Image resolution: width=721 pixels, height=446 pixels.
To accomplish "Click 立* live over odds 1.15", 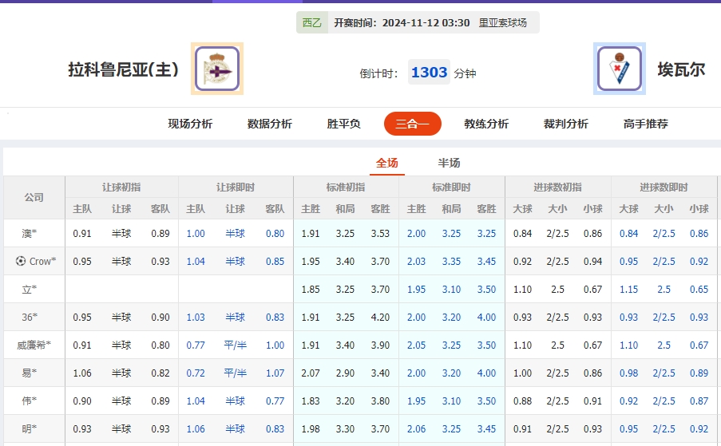I will 628,290.
